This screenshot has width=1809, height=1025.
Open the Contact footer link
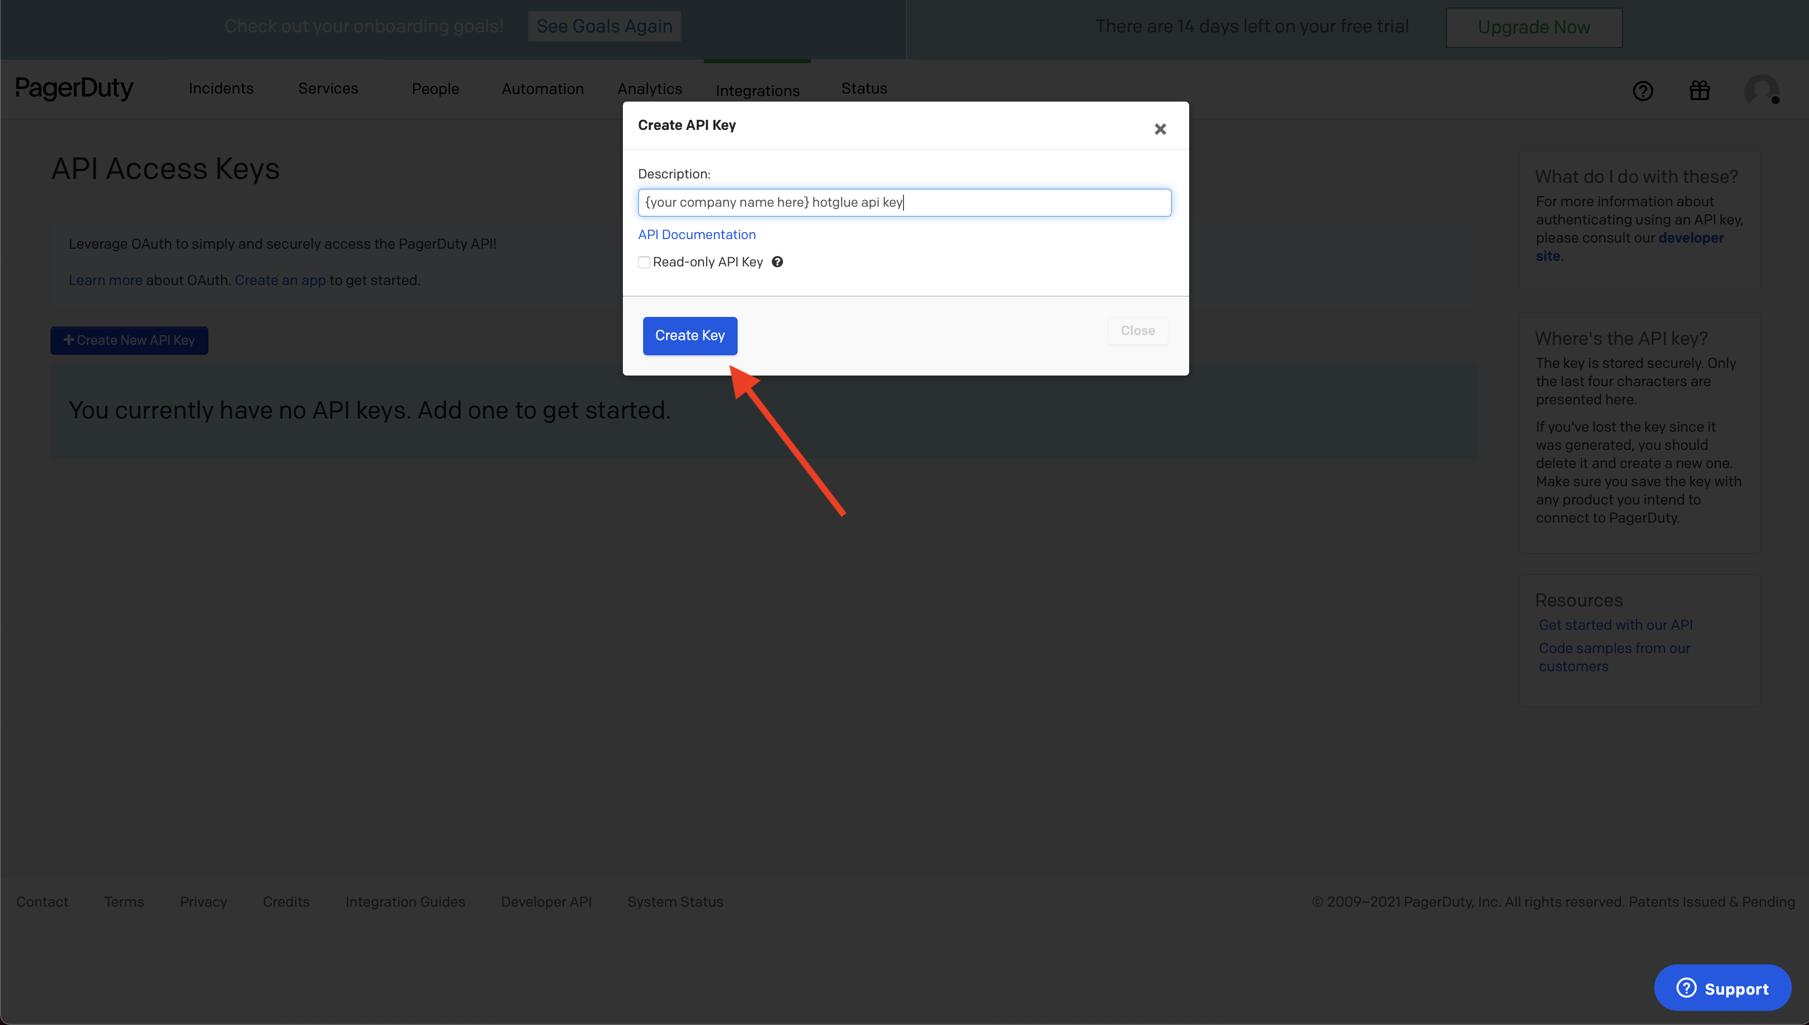[42, 903]
